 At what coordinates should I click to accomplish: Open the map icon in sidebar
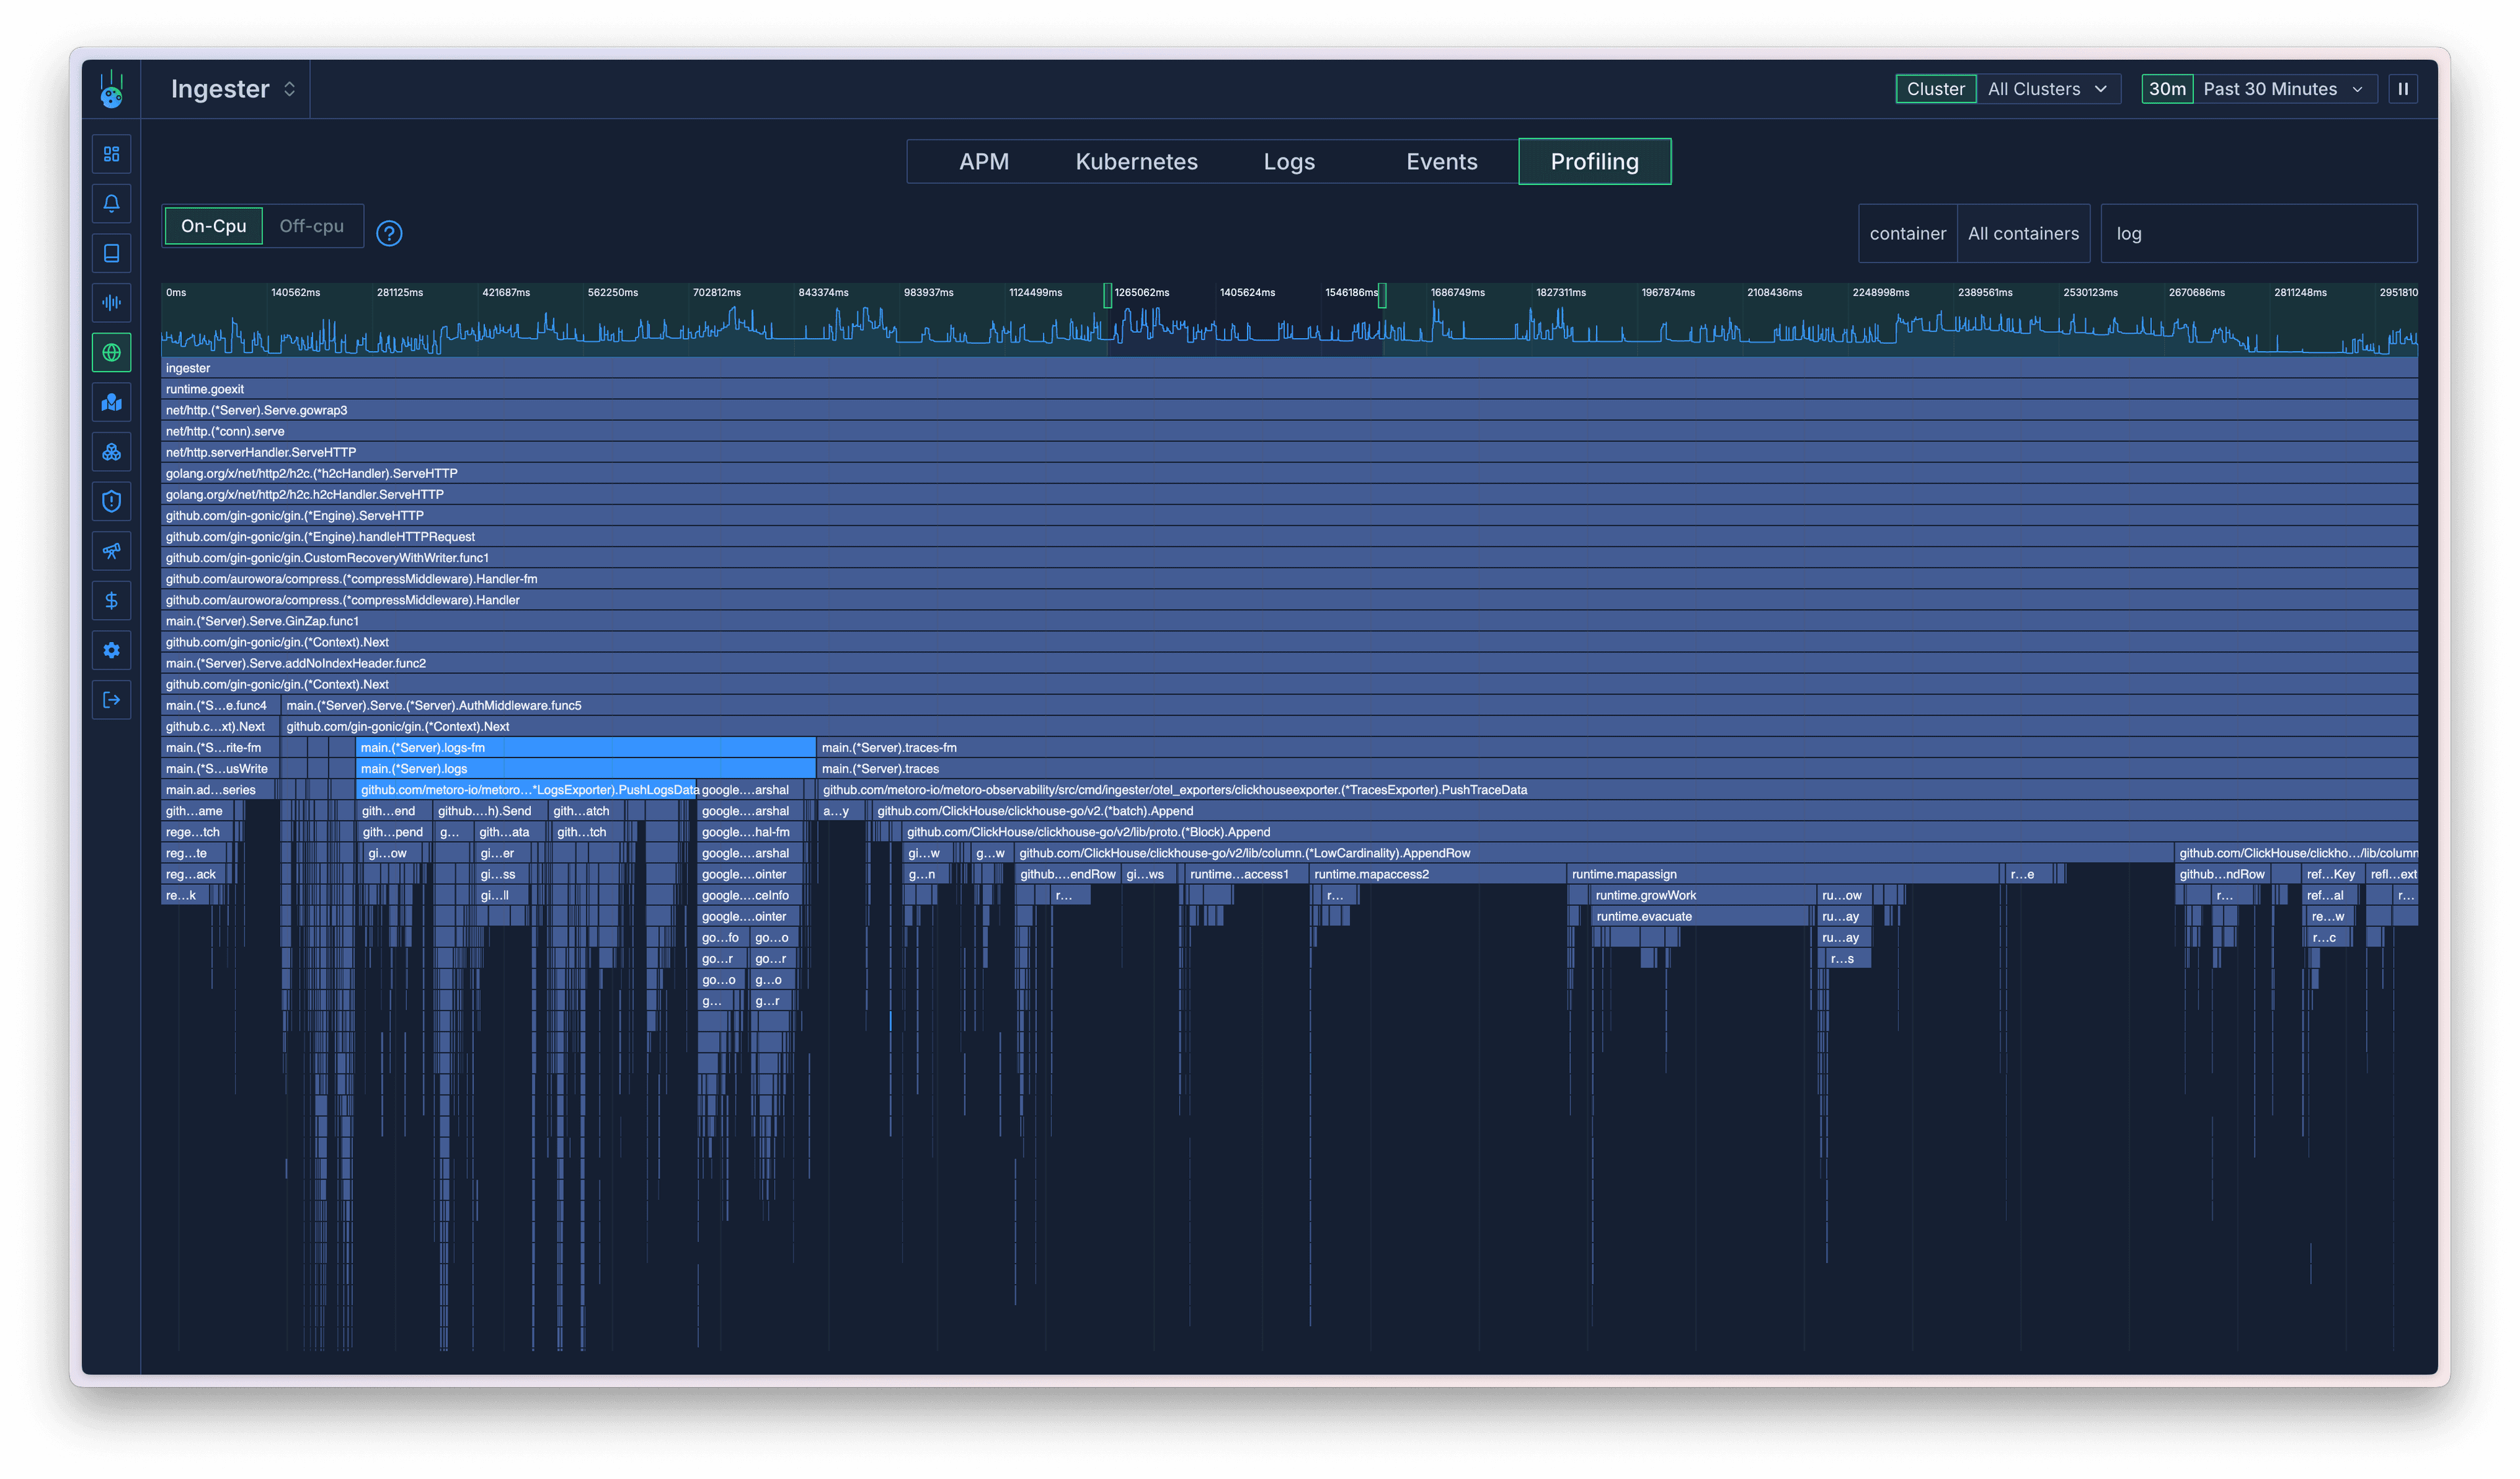click(x=111, y=402)
